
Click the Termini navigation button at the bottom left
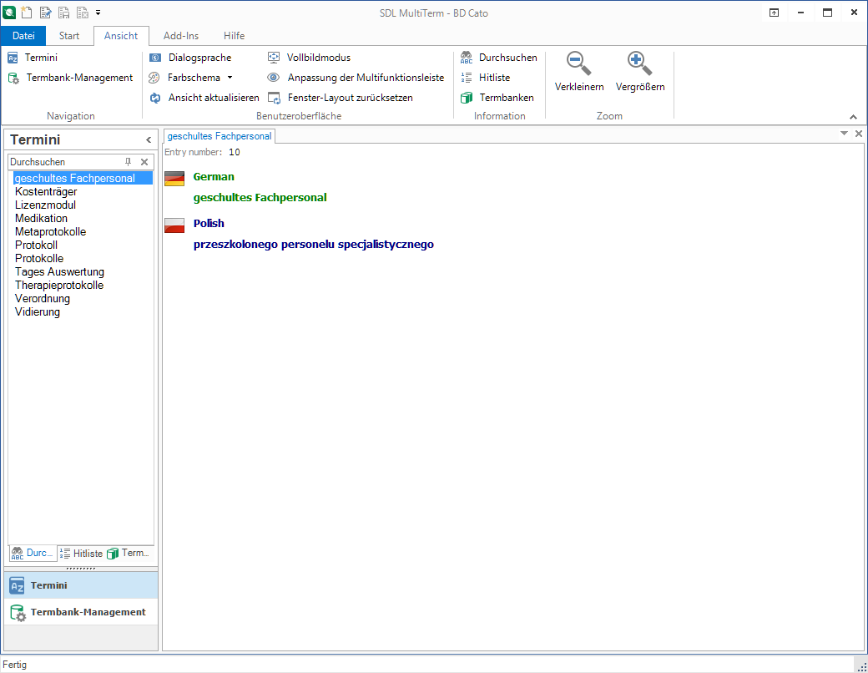point(81,585)
